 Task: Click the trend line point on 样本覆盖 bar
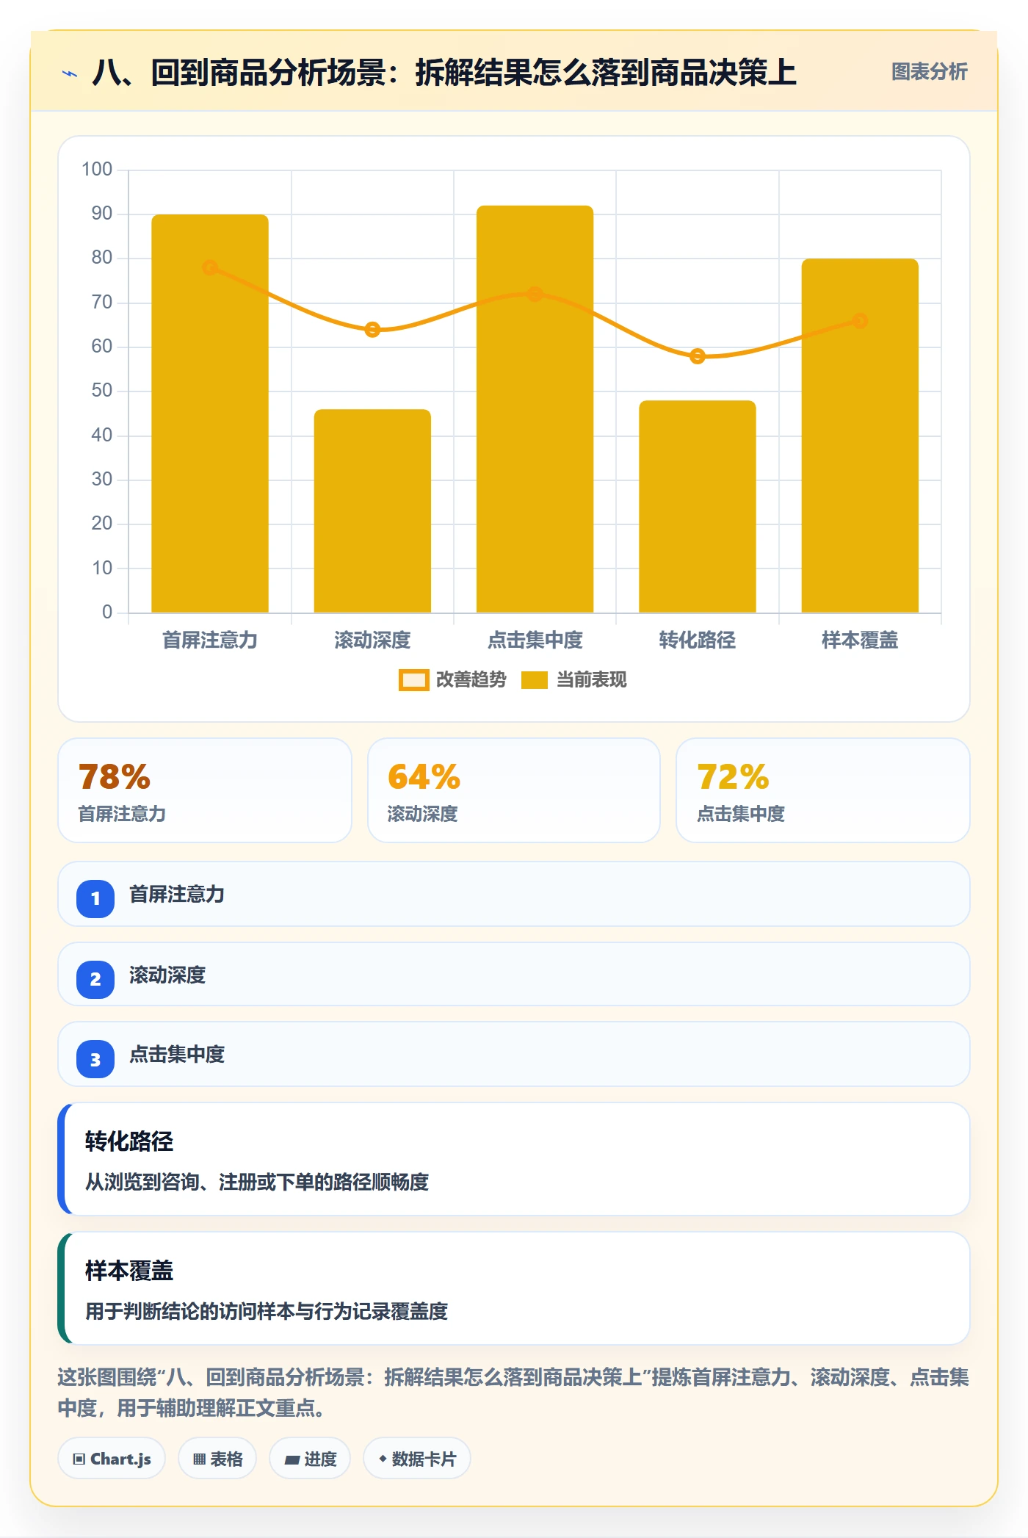pos(860,321)
